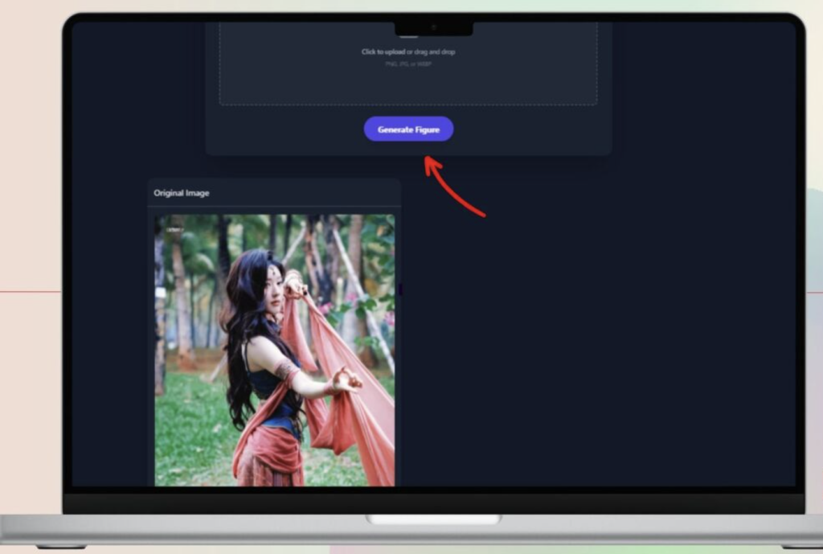Image resolution: width=823 pixels, height=554 pixels.
Task: Click the laptop lid notch below the screen
Action: [x=433, y=519]
